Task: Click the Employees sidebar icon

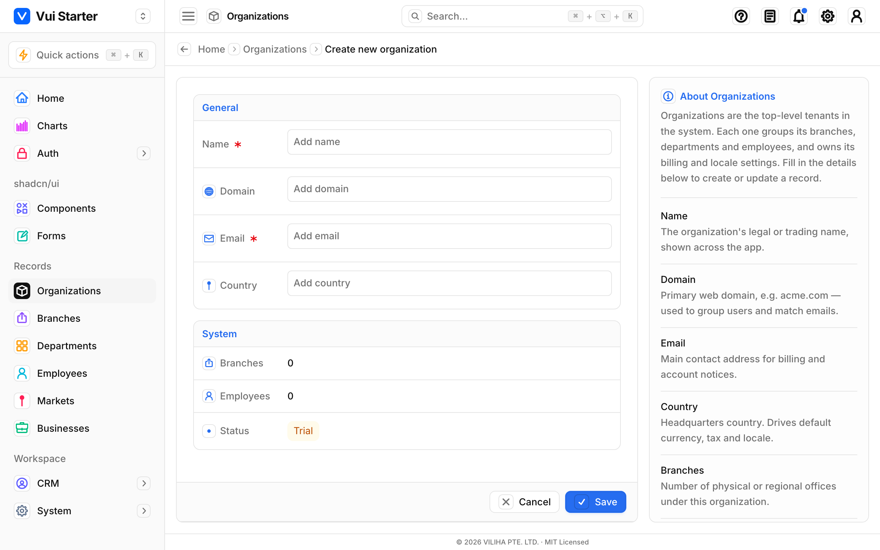Action: pos(22,373)
